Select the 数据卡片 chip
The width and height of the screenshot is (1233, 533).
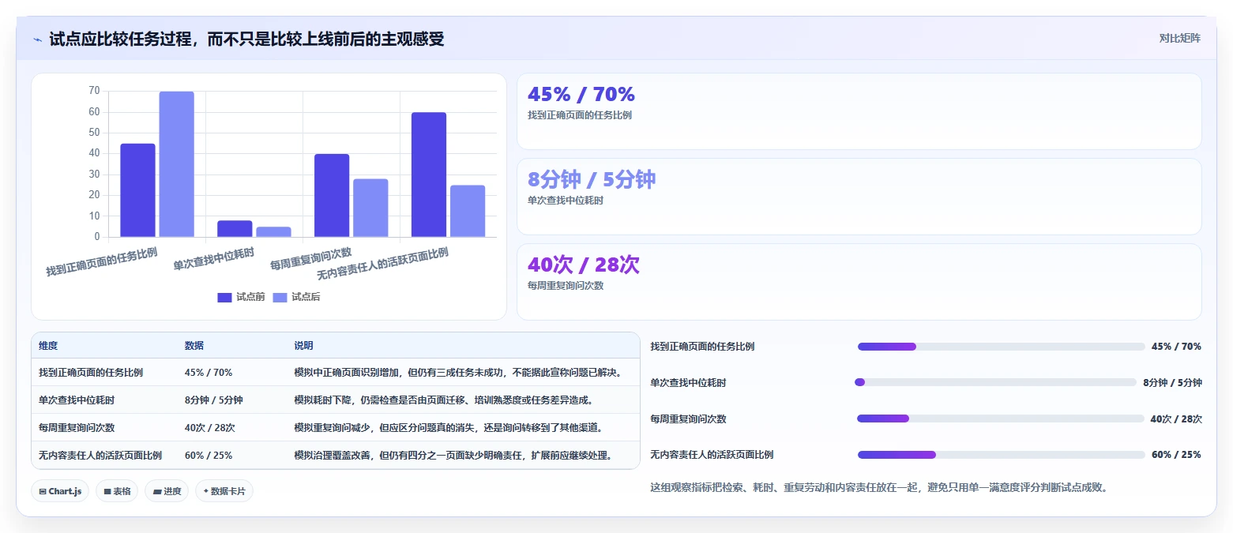224,491
